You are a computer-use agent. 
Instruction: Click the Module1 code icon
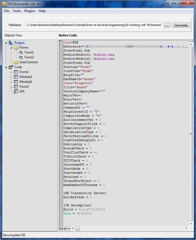coord(16,77)
